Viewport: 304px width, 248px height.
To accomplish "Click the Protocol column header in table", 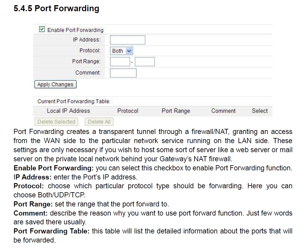I will pyautogui.click(x=128, y=111).
